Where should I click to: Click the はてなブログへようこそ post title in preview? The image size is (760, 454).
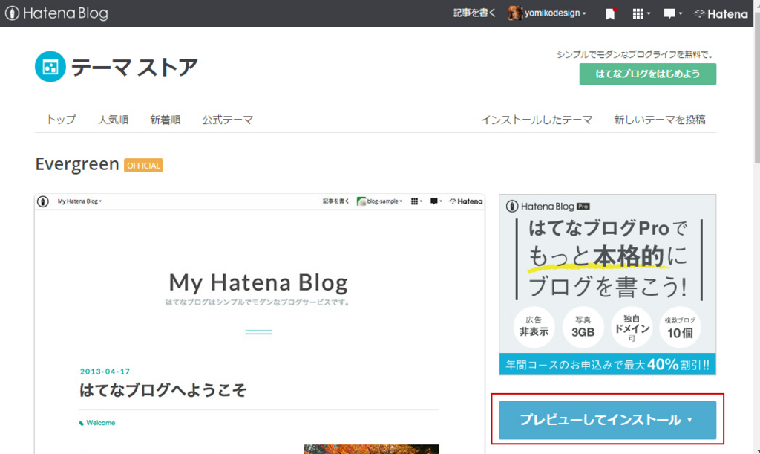click(163, 390)
